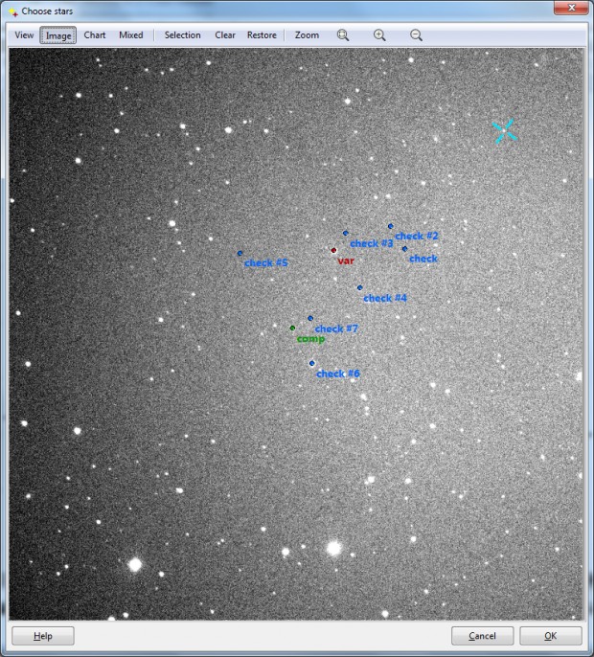
Task: Click the View toolbar label
Action: 24,35
